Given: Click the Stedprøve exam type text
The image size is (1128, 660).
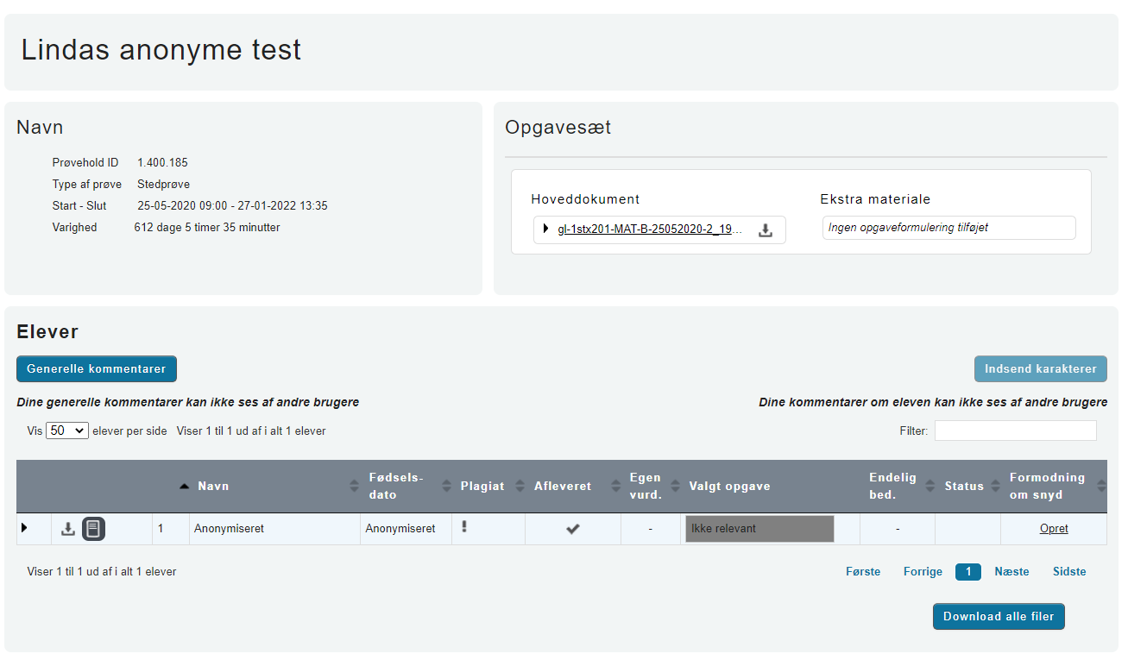Looking at the screenshot, I should pos(163,184).
